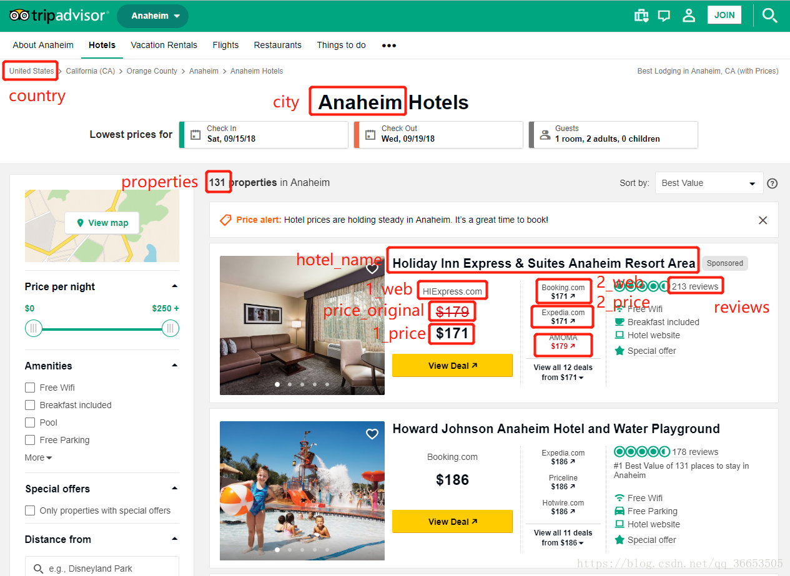Click the Howard Johnson rating bubbles

(x=641, y=452)
